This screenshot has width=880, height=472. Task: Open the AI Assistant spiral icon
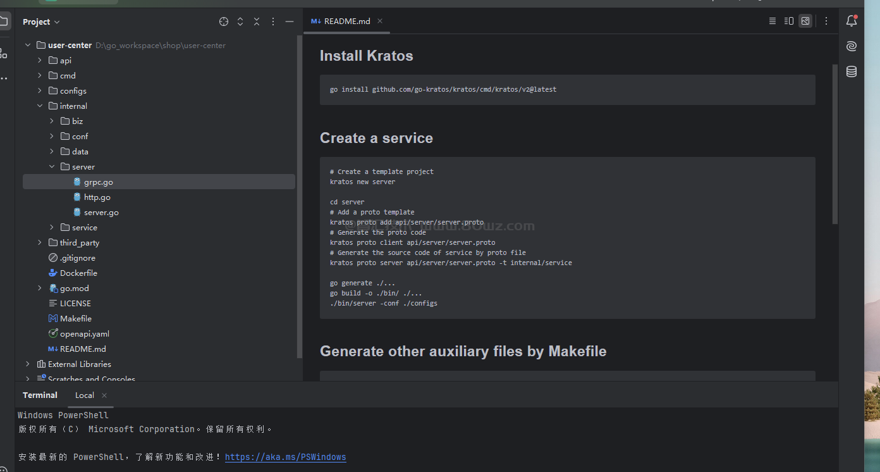pos(852,46)
